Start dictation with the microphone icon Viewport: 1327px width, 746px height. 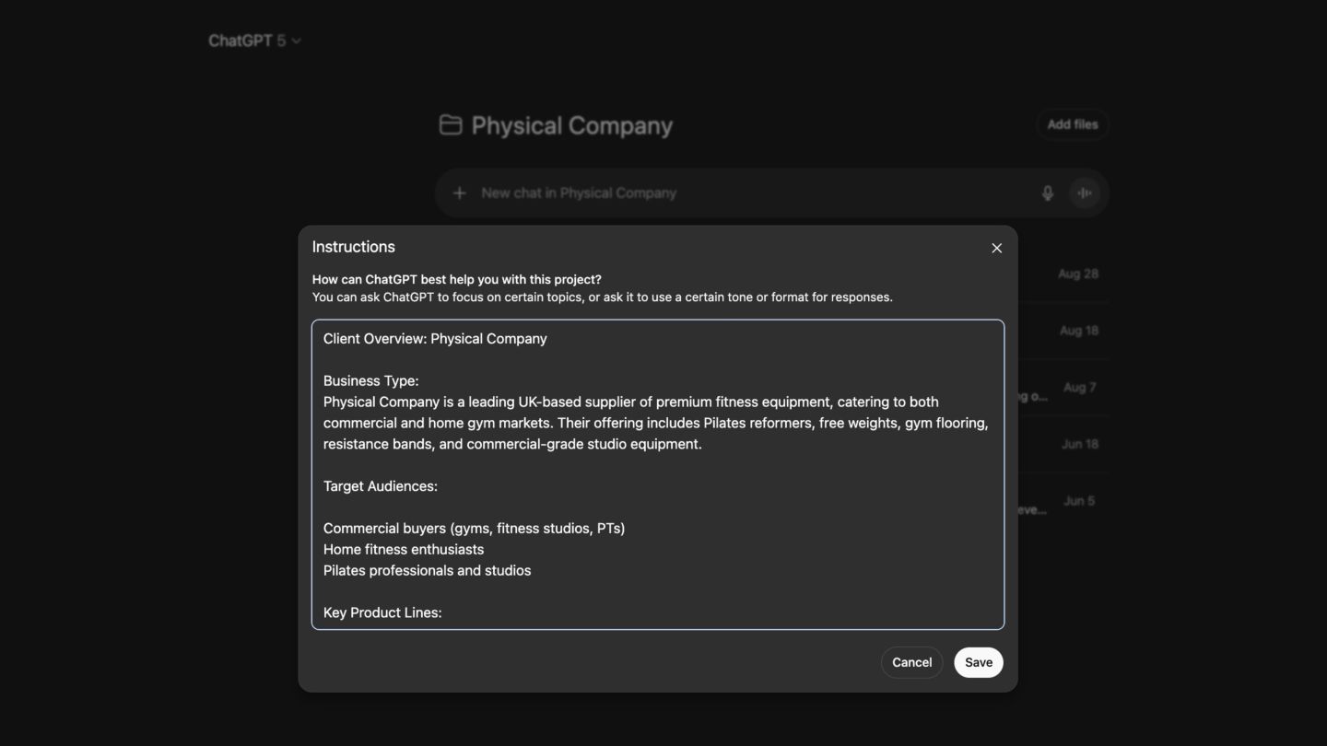click(x=1047, y=193)
